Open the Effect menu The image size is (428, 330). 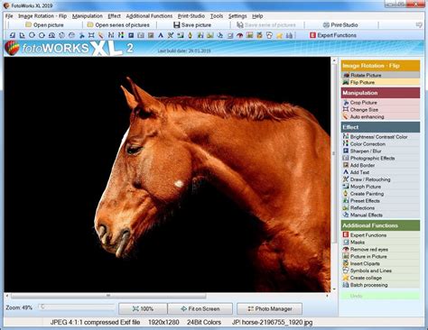pyautogui.click(x=114, y=16)
